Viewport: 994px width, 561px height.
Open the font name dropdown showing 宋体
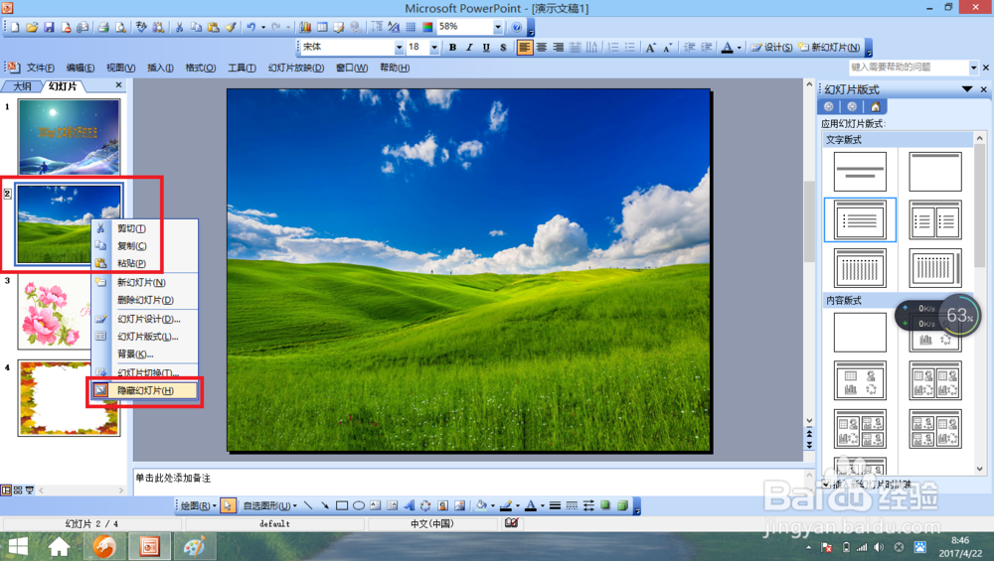pyautogui.click(x=399, y=48)
